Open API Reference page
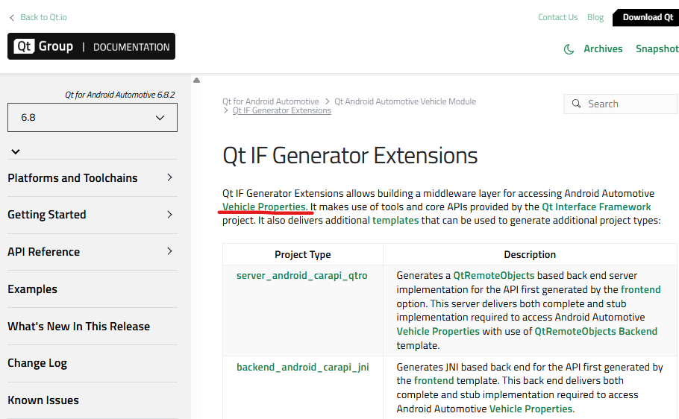679x419 pixels. (x=44, y=252)
